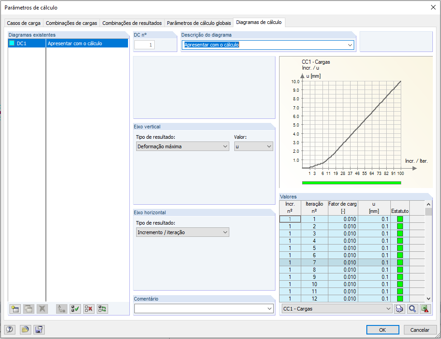
Task: Close the Parâmetros de cálculo dialog
Action: (433, 7)
